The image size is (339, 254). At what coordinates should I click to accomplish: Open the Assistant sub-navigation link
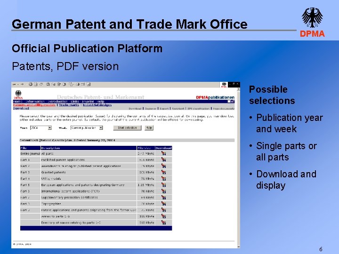click(178, 109)
